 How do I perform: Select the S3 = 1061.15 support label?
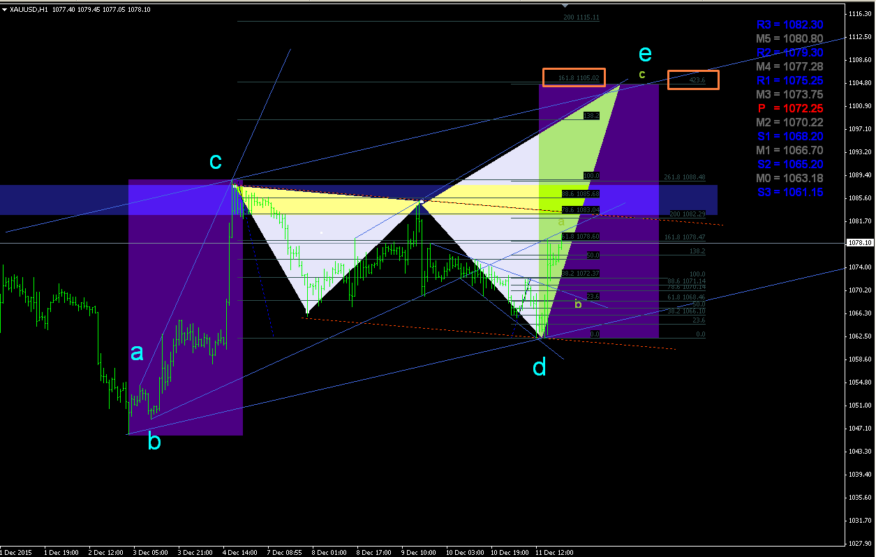coord(791,191)
